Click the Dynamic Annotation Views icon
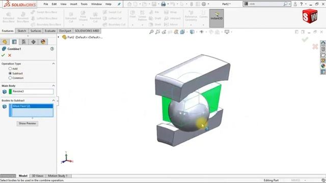Image resolution: width=326 pixels, height=183 pixels. 176,32
